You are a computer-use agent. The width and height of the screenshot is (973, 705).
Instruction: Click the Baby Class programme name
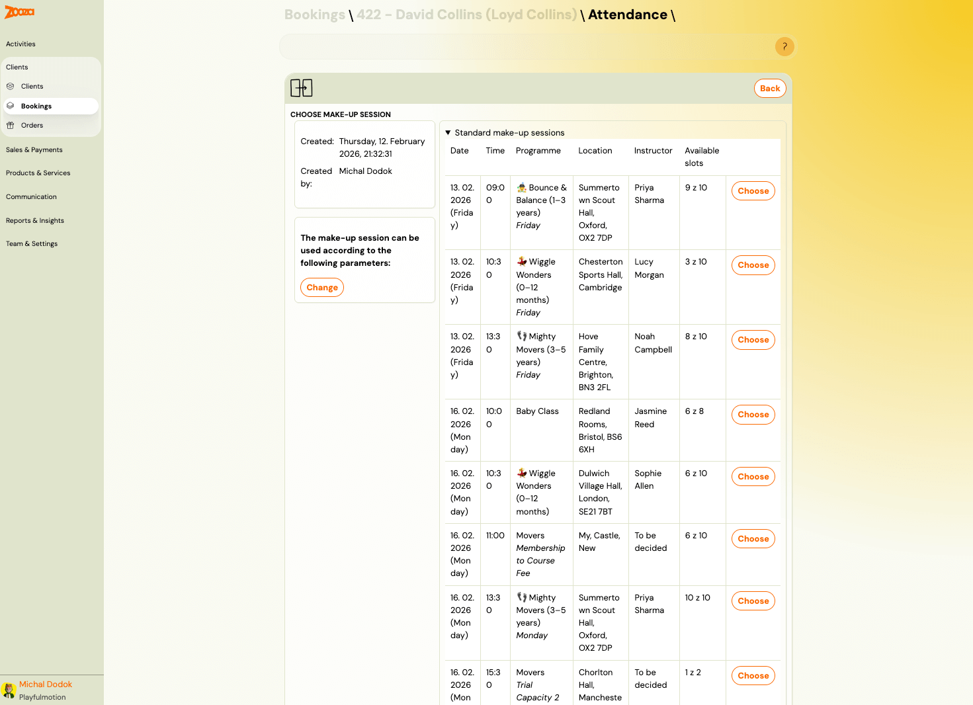(x=538, y=411)
